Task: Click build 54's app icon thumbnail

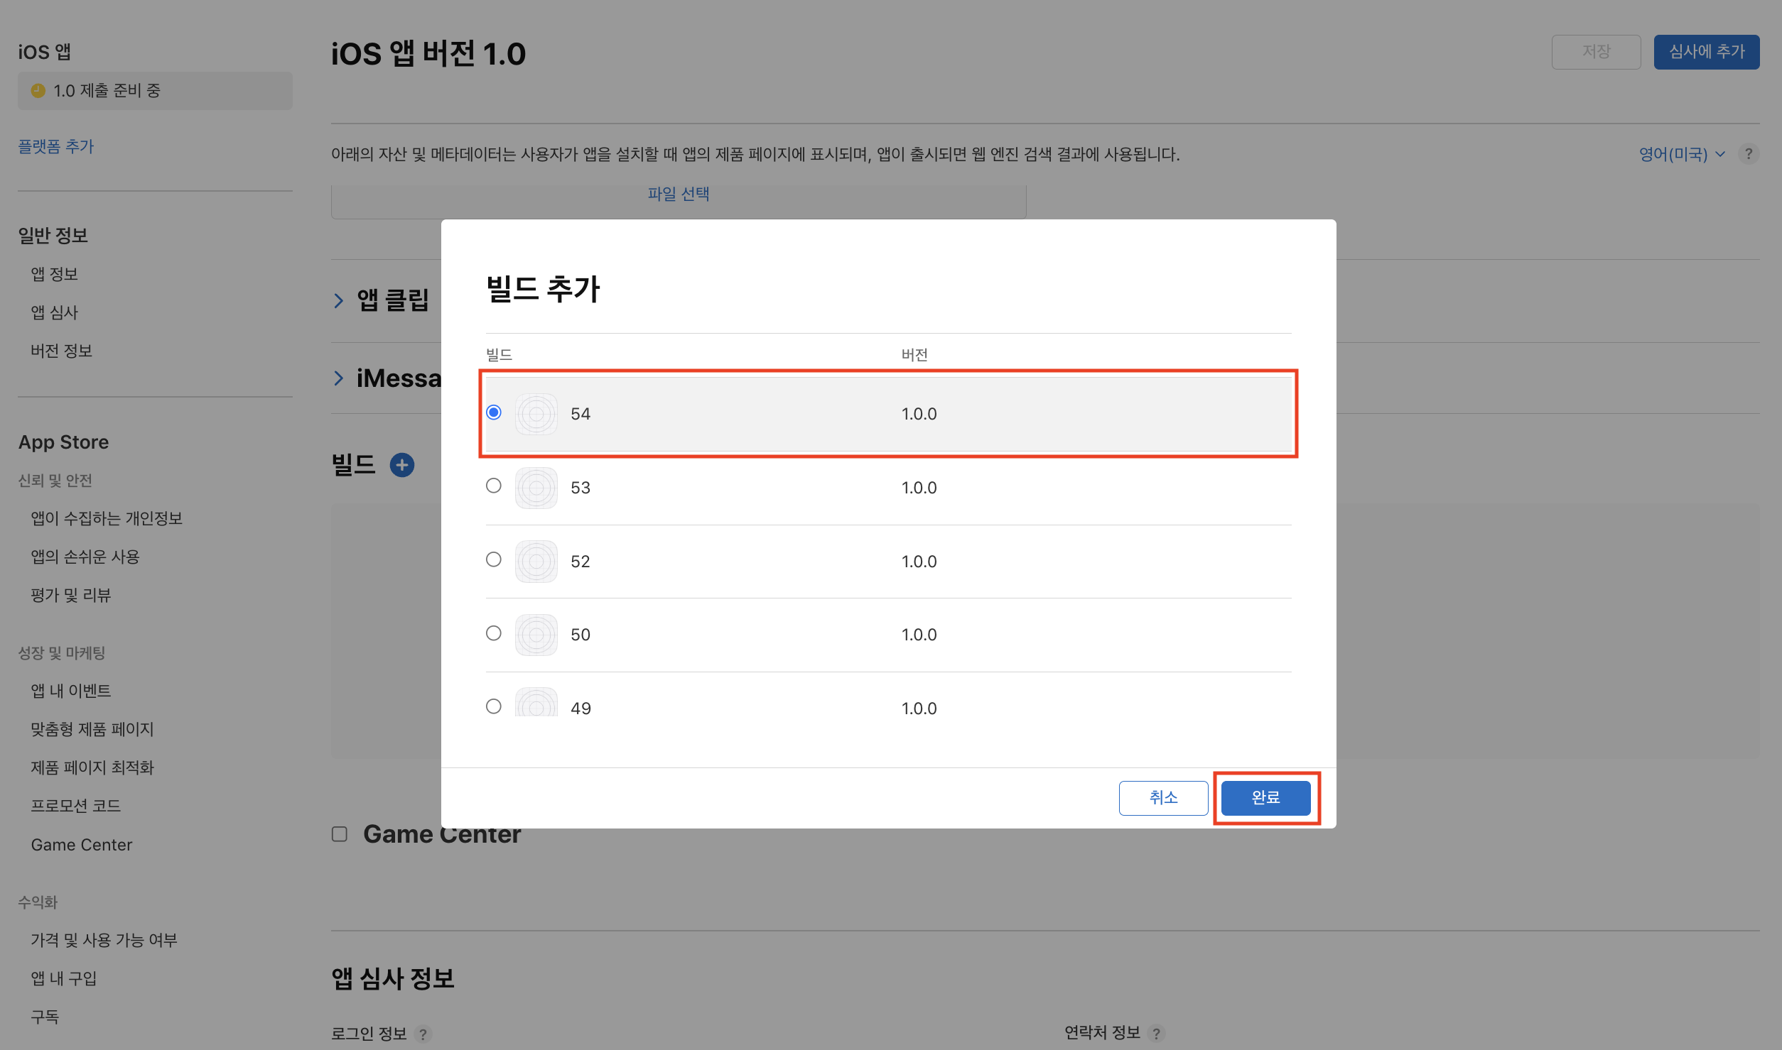Action: [x=536, y=414]
